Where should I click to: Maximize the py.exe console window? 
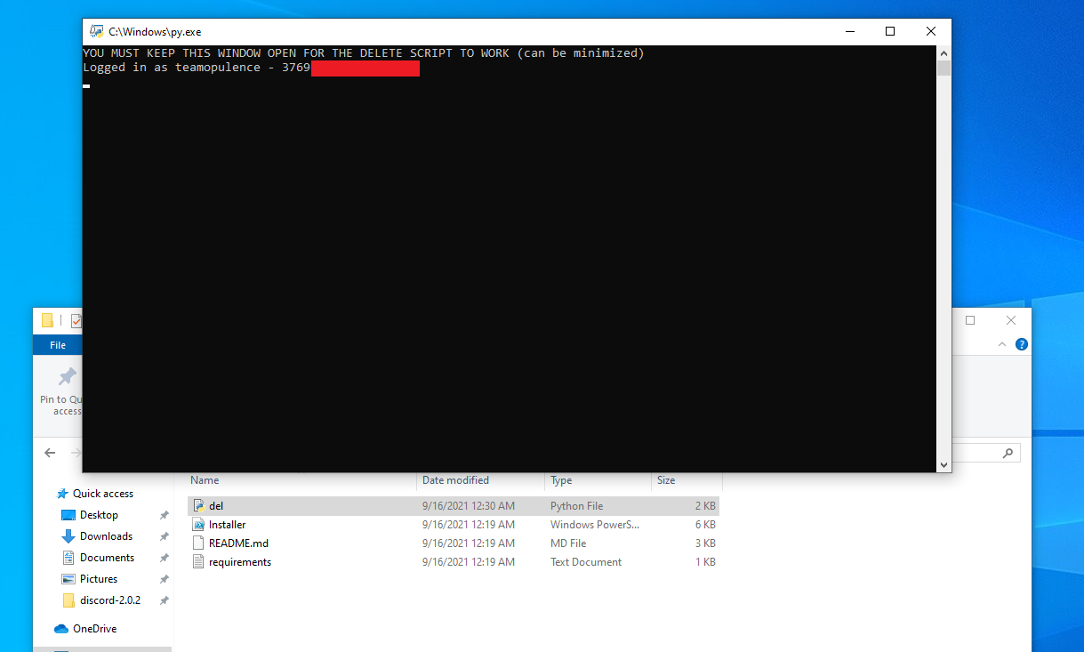click(x=890, y=31)
